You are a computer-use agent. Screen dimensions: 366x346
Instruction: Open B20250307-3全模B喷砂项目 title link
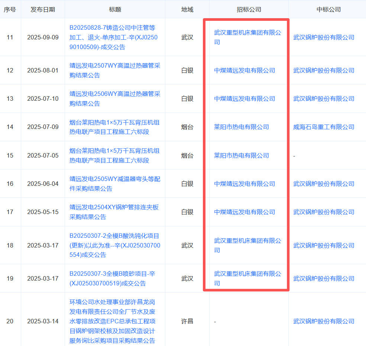pyautogui.click(x=112, y=278)
